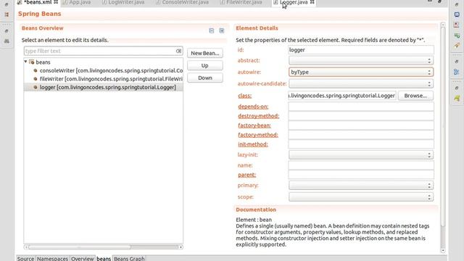Click the factory-bean input field
Viewport: 464px width, 261px height.
click(361, 125)
